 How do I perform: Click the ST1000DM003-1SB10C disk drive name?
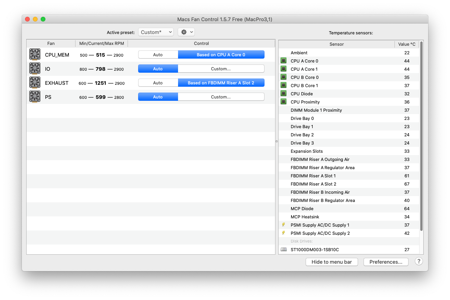315,250
